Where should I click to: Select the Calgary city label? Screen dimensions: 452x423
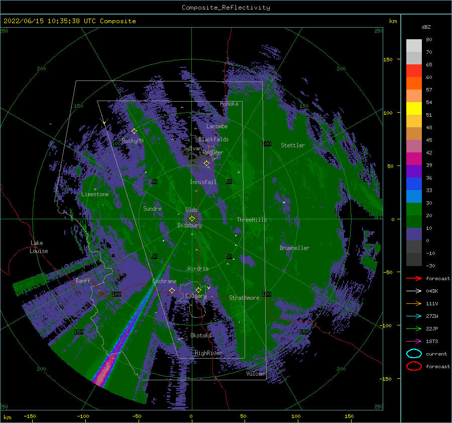tap(196, 296)
